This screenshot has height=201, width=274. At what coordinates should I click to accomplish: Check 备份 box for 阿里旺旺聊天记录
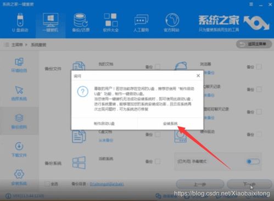click(259, 112)
